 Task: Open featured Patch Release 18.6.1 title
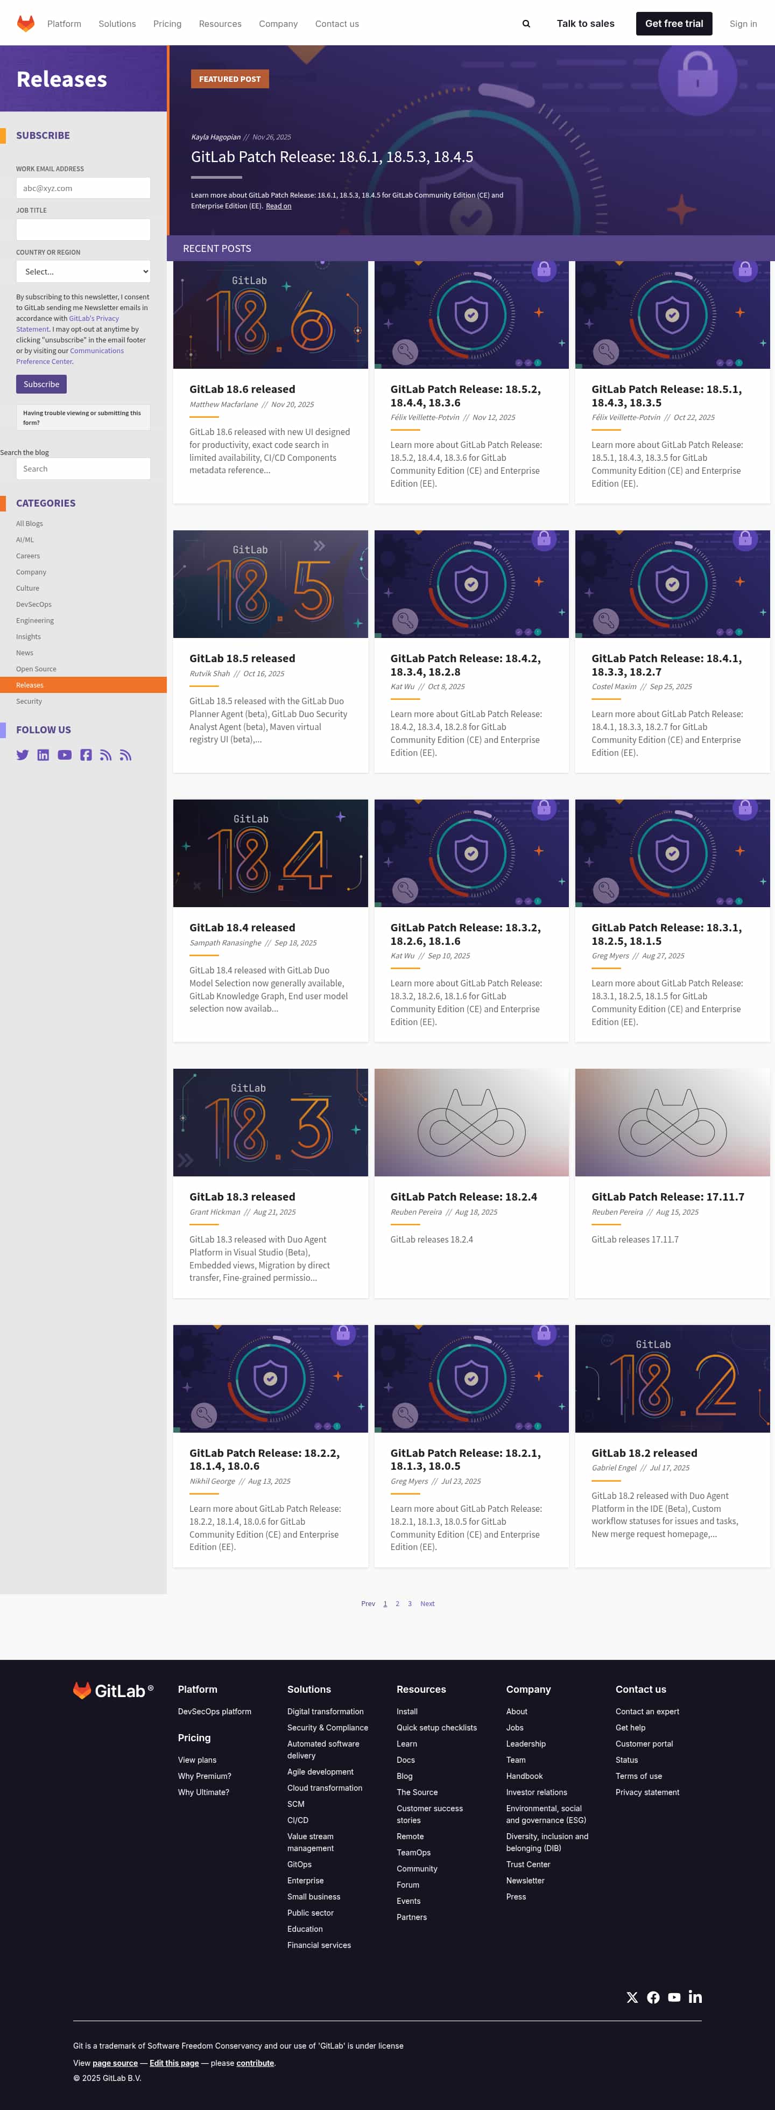pos(332,157)
